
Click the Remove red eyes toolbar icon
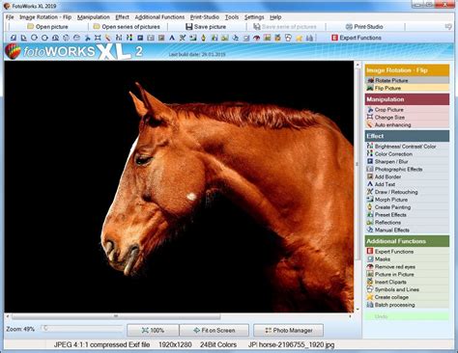tap(257, 38)
